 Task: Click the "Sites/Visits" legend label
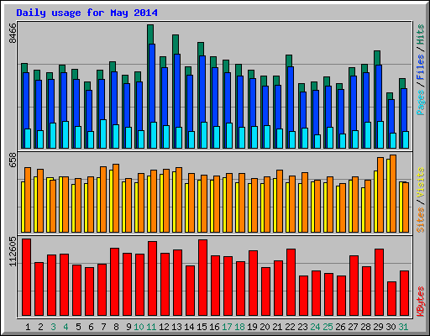click(421, 200)
